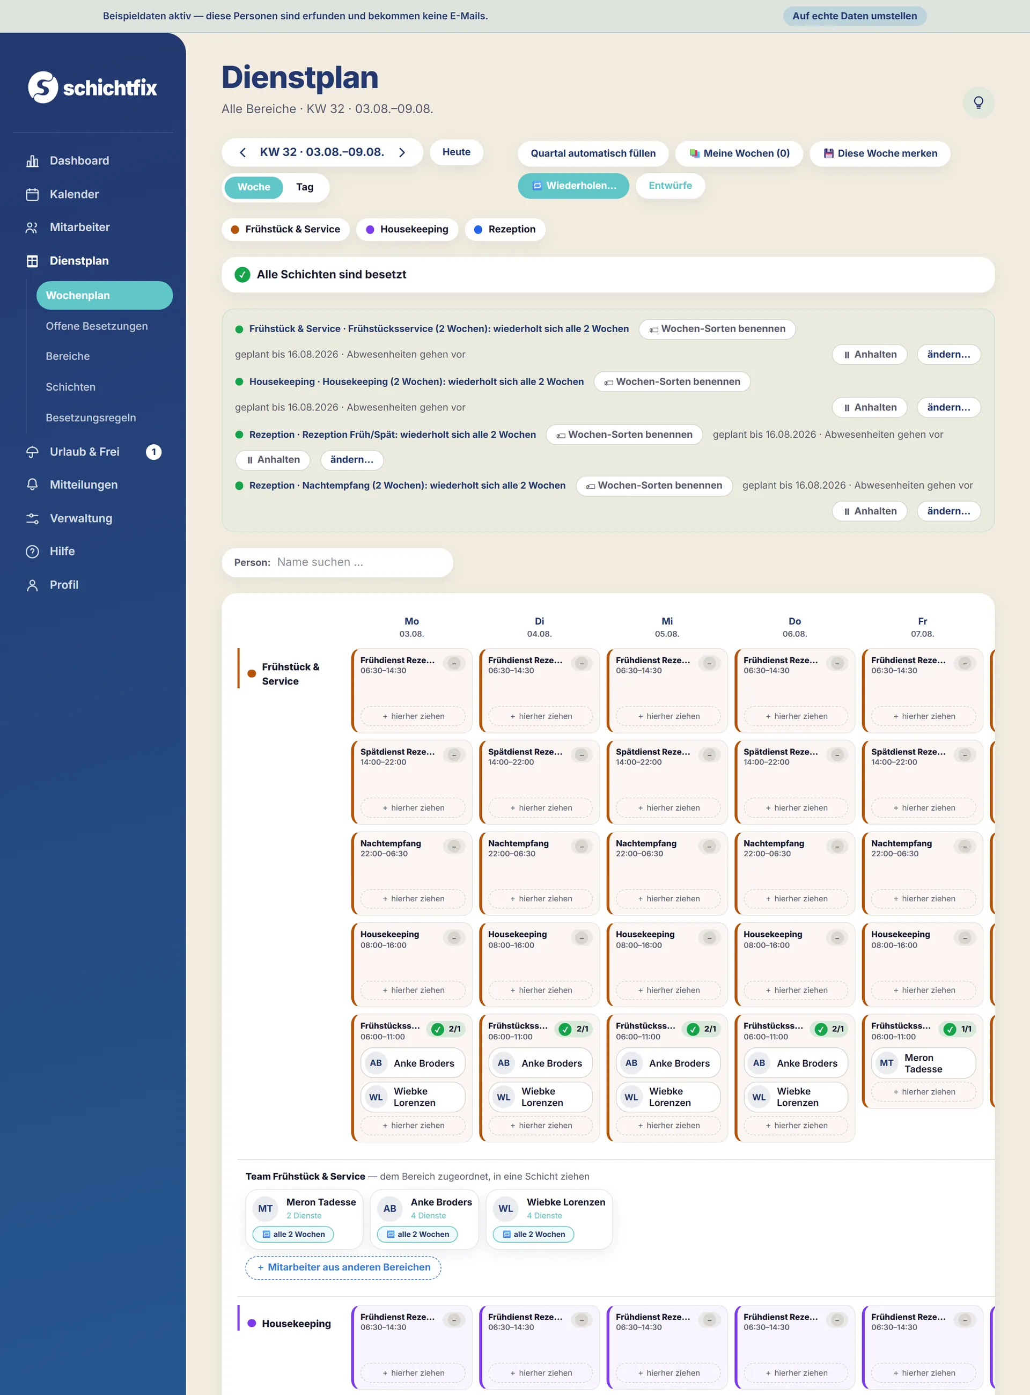Click the Verwaltung sliders icon
1030x1395 pixels.
click(x=32, y=519)
